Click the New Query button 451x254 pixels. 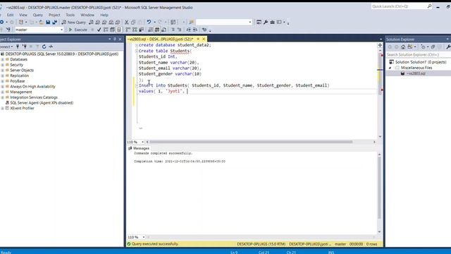[73, 22]
